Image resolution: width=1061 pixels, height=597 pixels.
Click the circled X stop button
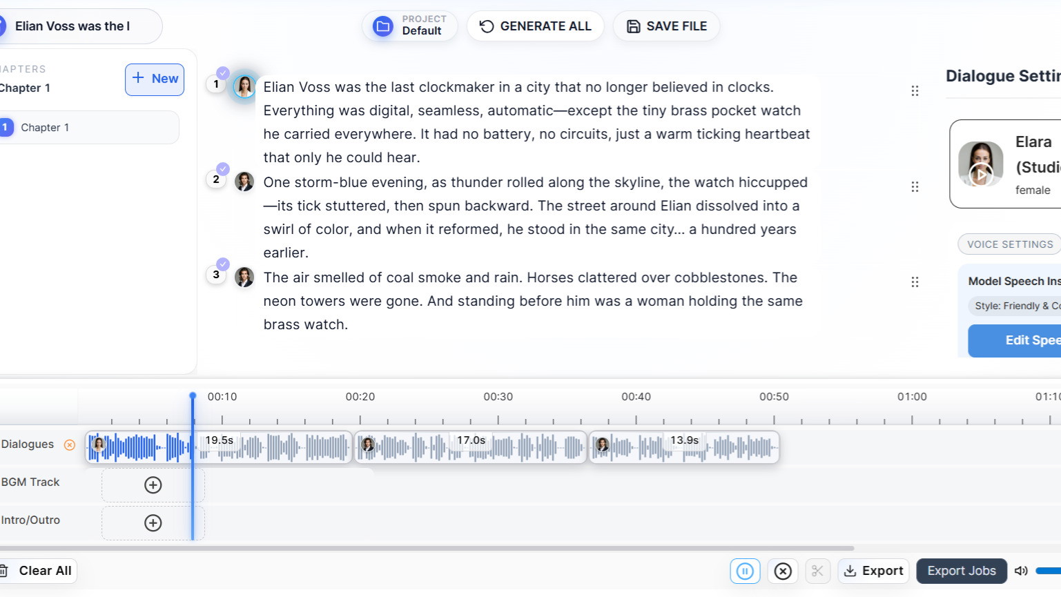[x=783, y=571]
